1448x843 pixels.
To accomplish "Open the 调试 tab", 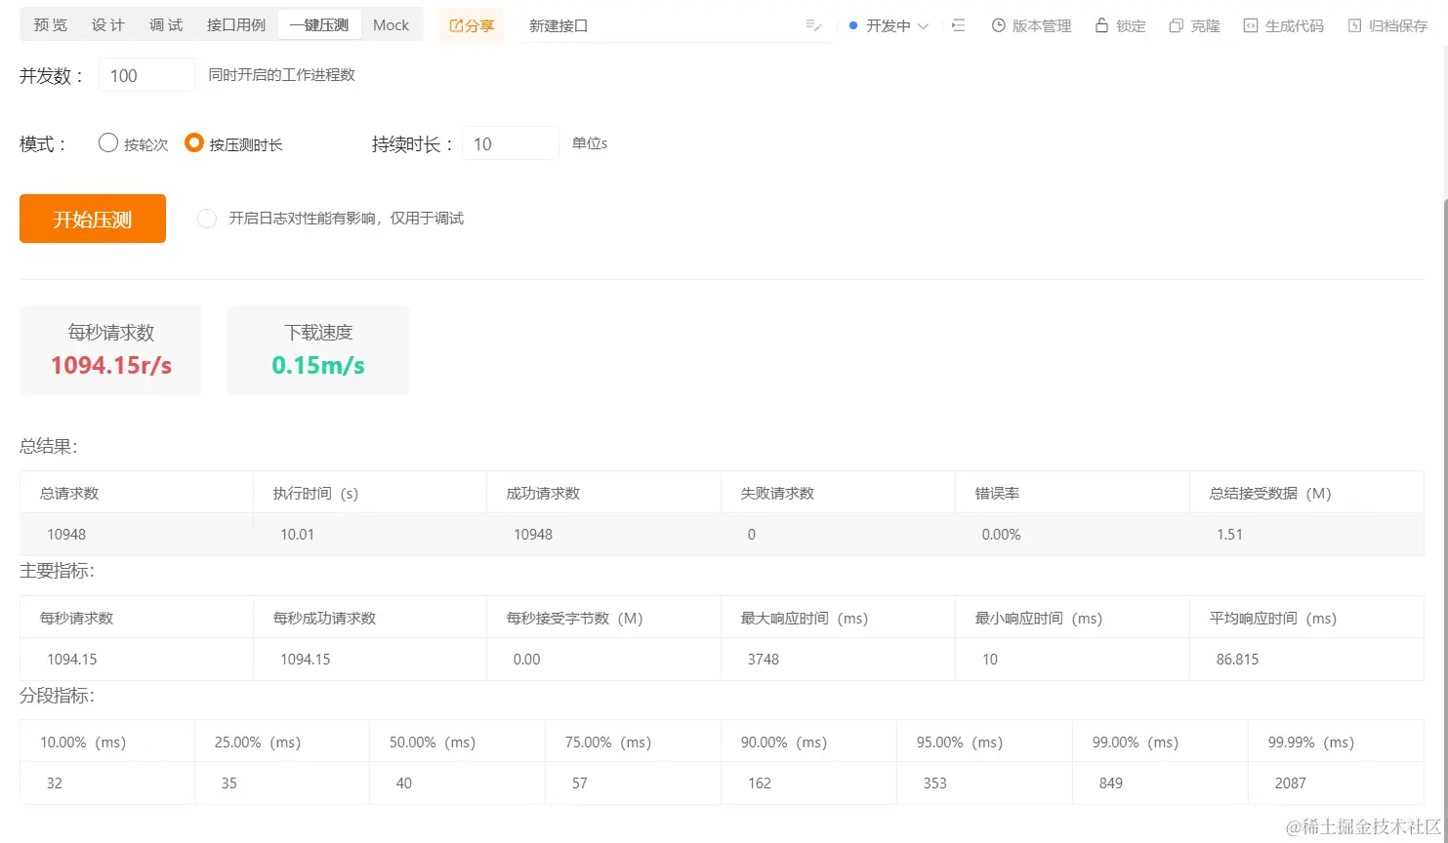I will pos(166,25).
